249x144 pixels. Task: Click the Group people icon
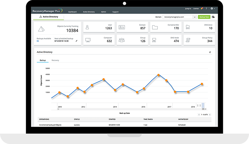[122, 40]
